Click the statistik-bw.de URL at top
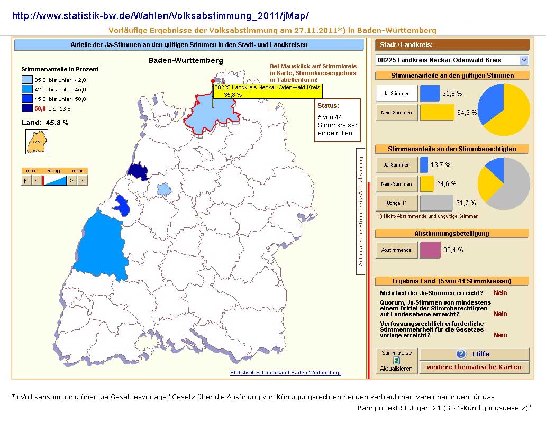The height and width of the screenshot is (423, 546). (x=160, y=16)
